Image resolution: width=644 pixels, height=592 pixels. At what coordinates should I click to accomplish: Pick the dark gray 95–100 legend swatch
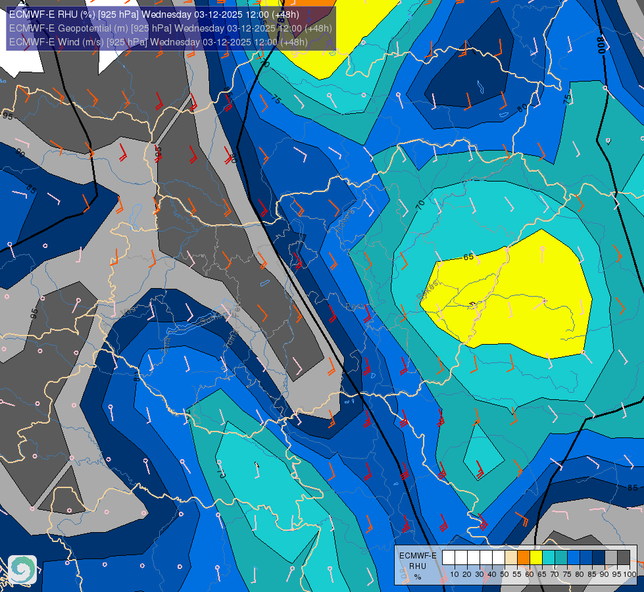[624, 557]
